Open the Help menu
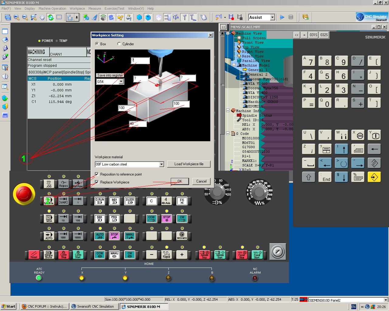This screenshot has width=389, height=311. pyautogui.click(x=150, y=9)
